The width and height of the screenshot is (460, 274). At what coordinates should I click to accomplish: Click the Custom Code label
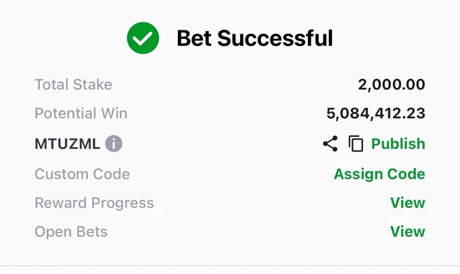point(82,174)
